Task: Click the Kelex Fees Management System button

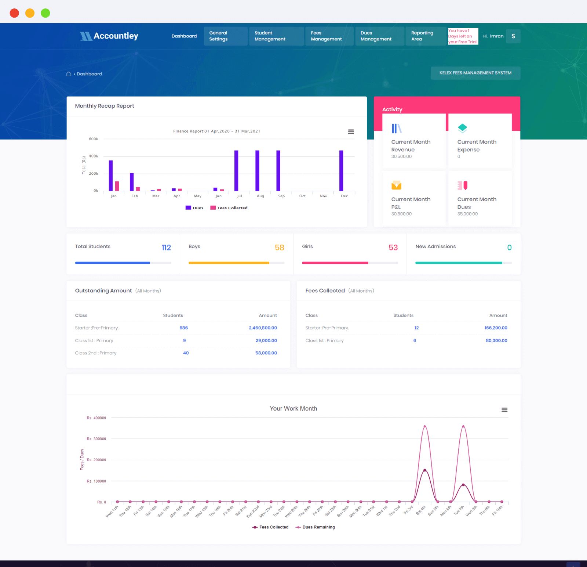Action: tap(475, 73)
